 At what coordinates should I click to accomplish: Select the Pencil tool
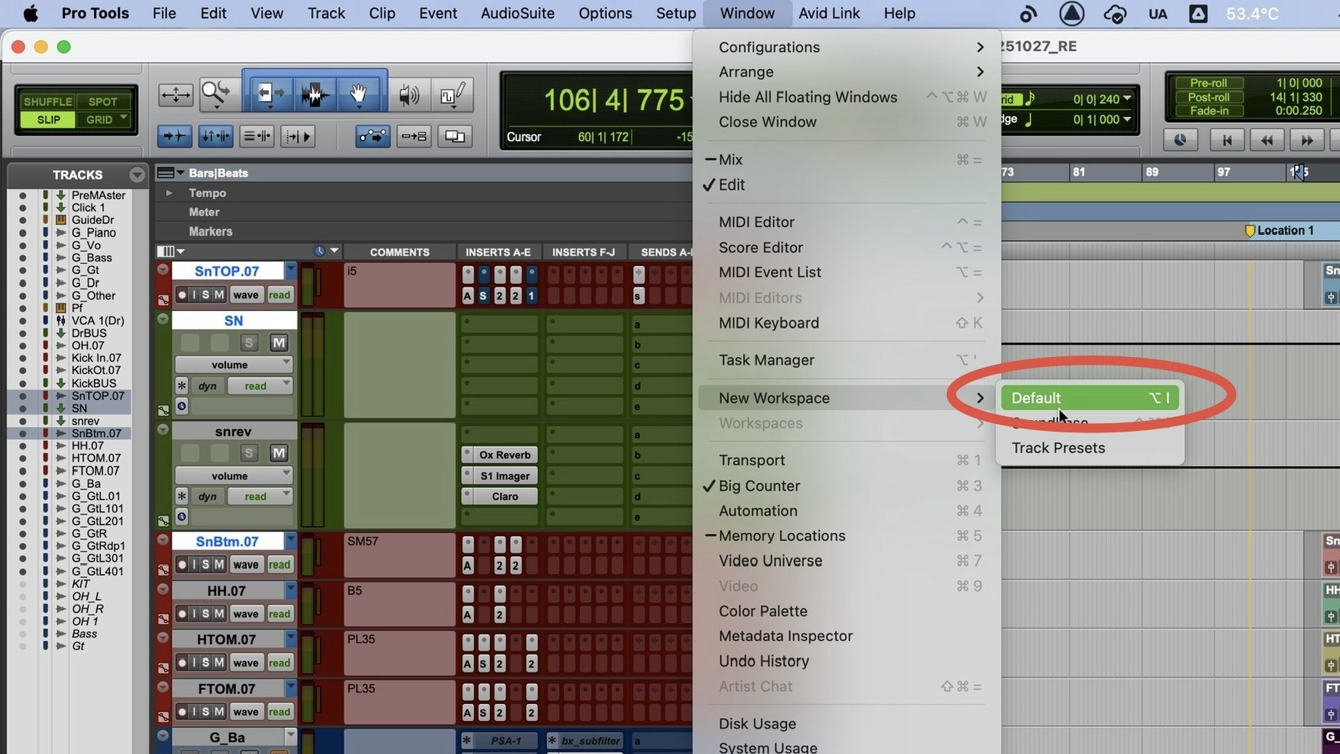click(x=452, y=95)
